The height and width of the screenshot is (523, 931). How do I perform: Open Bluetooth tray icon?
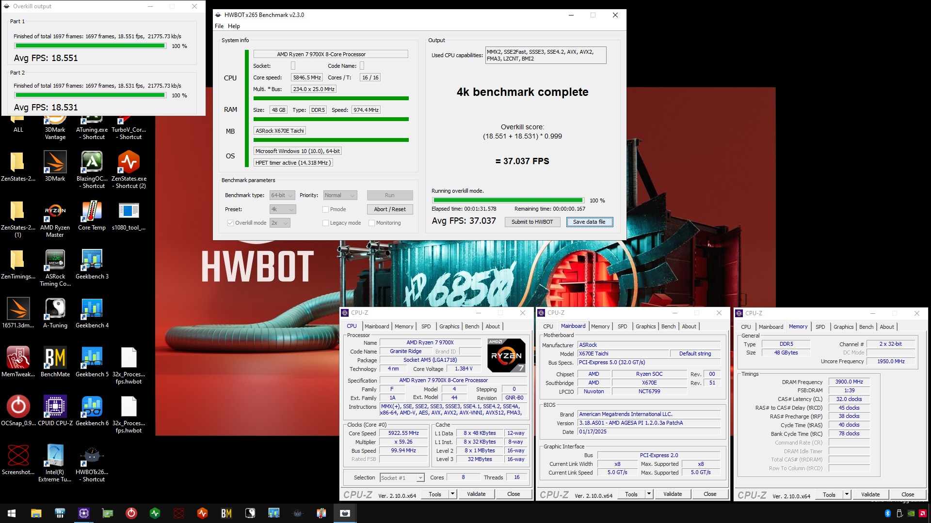pyautogui.click(x=888, y=513)
